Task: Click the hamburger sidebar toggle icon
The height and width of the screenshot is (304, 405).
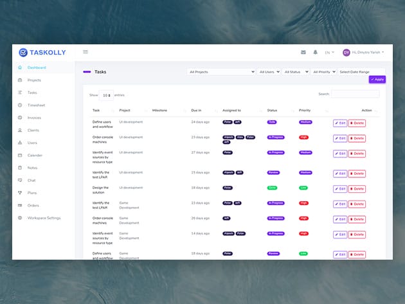Action: pyautogui.click(x=85, y=52)
